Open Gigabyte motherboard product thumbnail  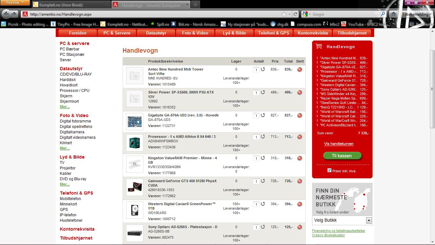(x=134, y=122)
